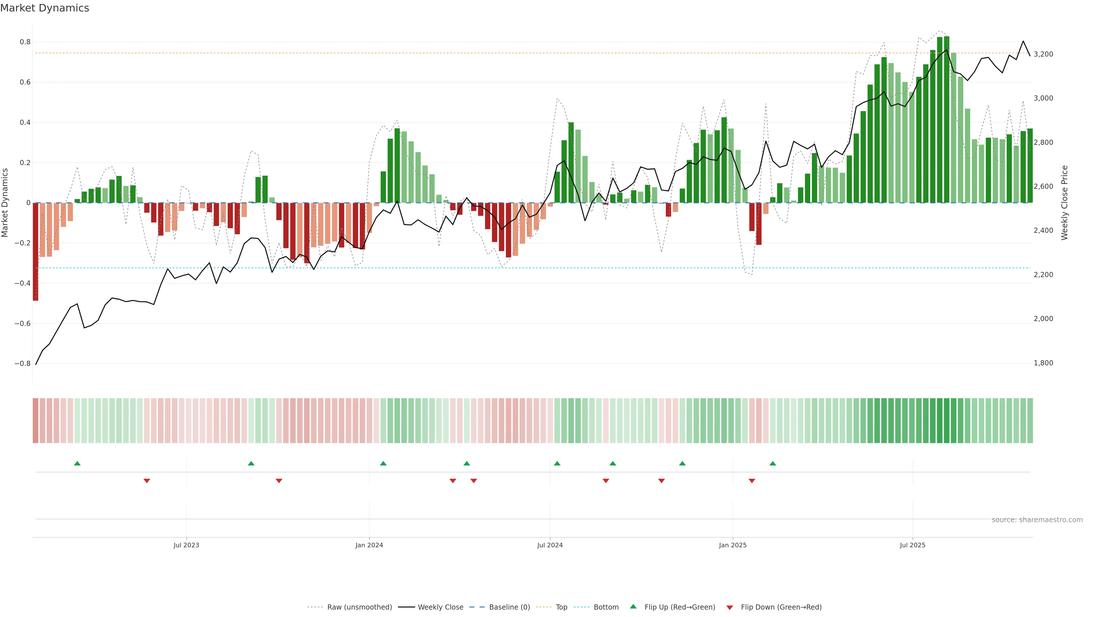Click the first red flip-down triangle marker
This screenshot has width=1097, height=617.
click(147, 481)
